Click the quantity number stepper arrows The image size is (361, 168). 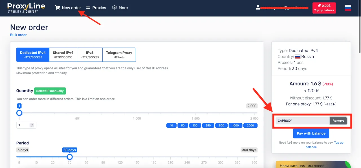pos(32,125)
